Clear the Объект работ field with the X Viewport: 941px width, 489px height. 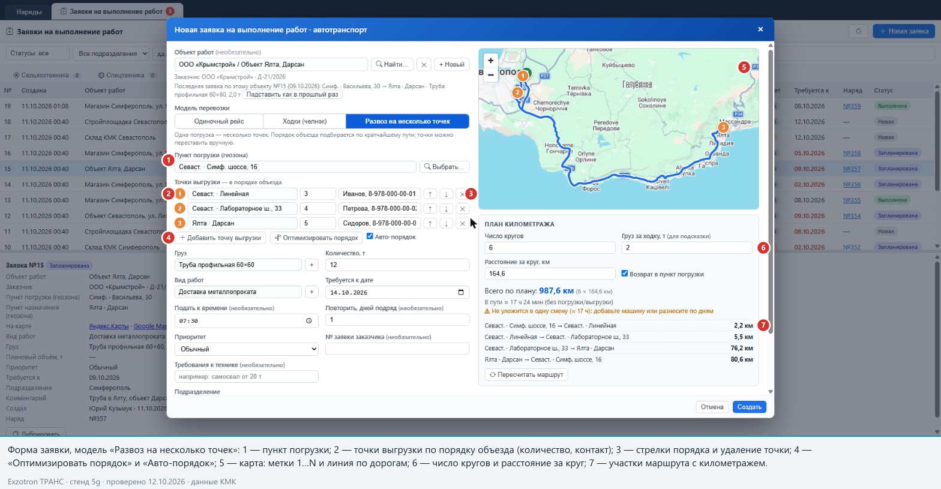coord(424,64)
